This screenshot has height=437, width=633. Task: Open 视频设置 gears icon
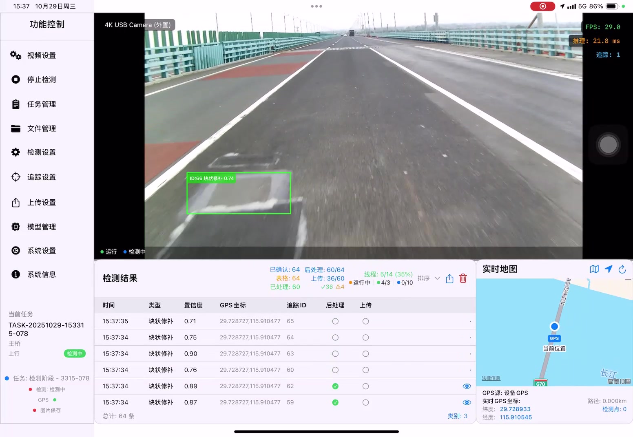pos(15,55)
